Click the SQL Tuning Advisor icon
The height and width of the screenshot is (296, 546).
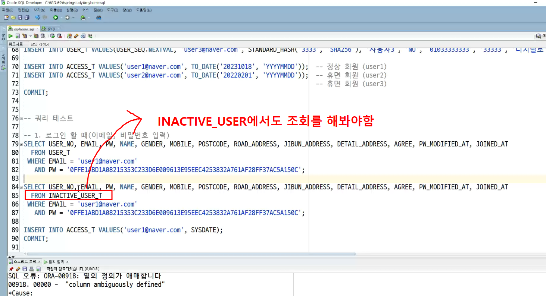(43, 36)
